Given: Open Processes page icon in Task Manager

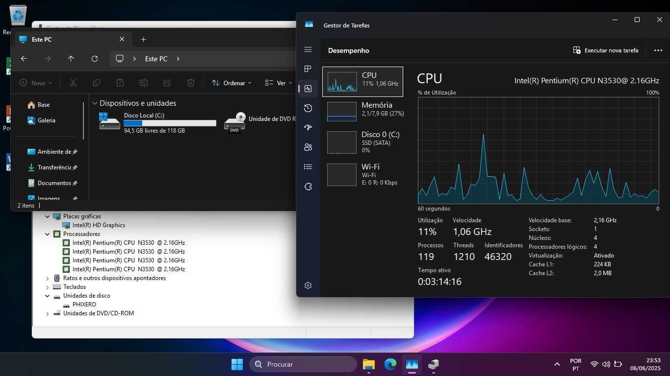Looking at the screenshot, I should coord(308,69).
